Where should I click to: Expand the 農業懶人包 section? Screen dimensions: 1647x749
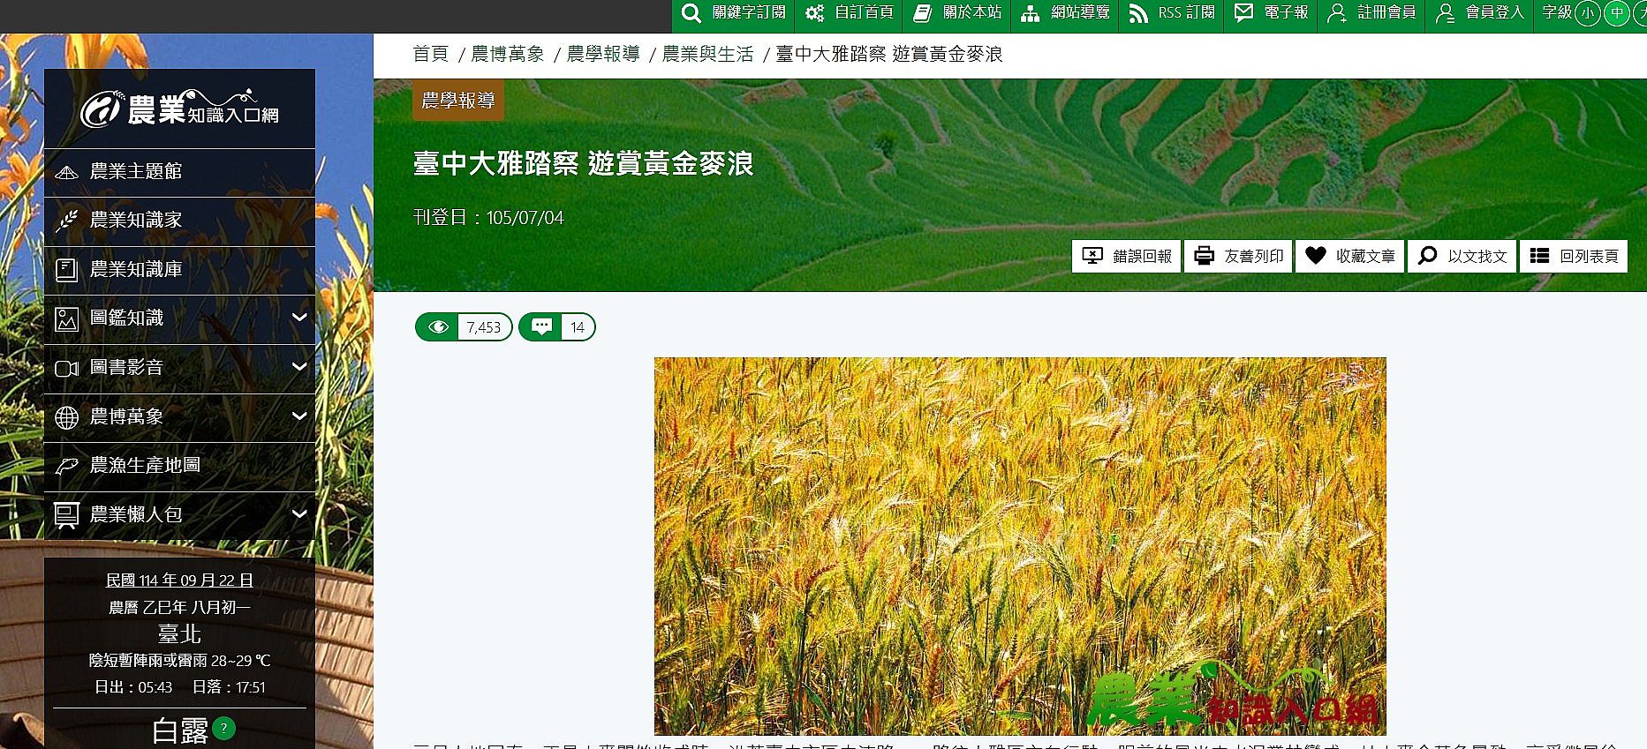tap(299, 513)
